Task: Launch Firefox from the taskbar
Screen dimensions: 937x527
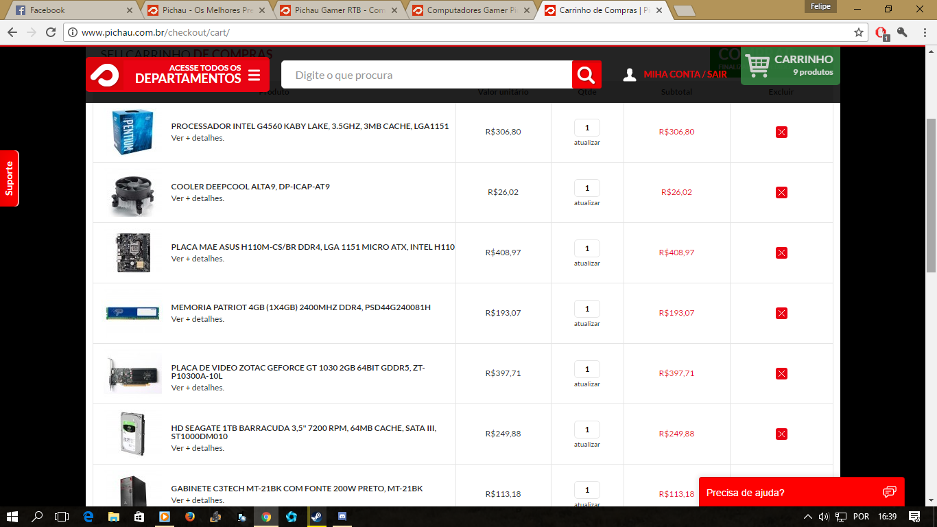Action: (190, 517)
